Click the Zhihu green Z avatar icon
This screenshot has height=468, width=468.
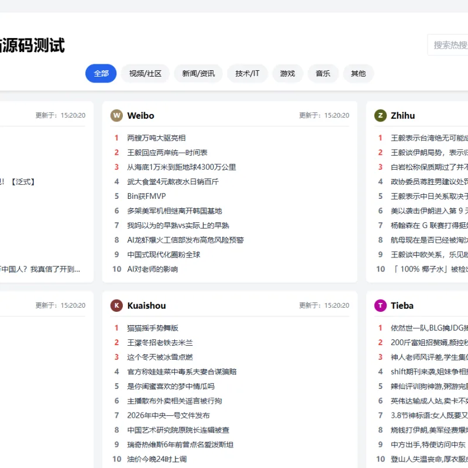click(380, 115)
